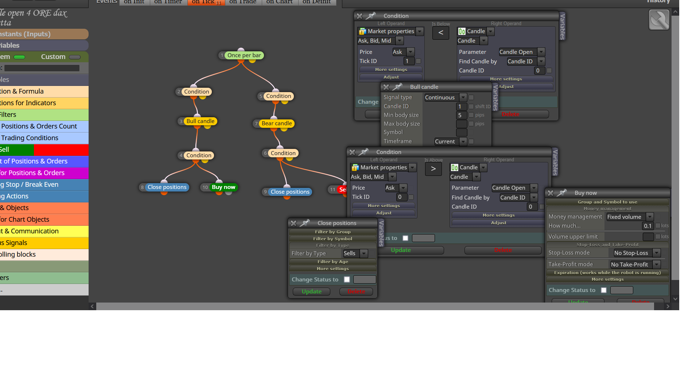Click the candle icon in top Condition right operand

click(x=462, y=31)
